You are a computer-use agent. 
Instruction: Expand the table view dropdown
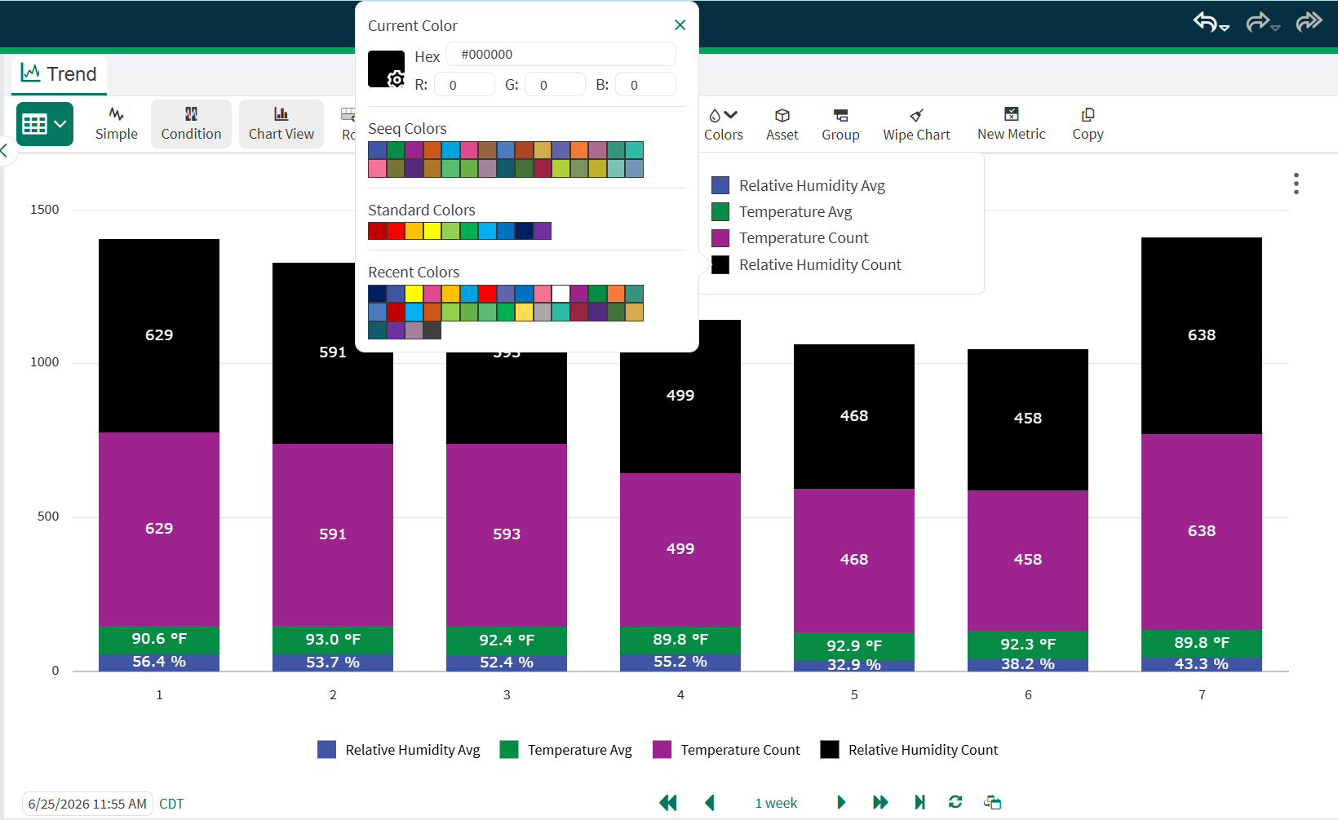click(x=45, y=124)
